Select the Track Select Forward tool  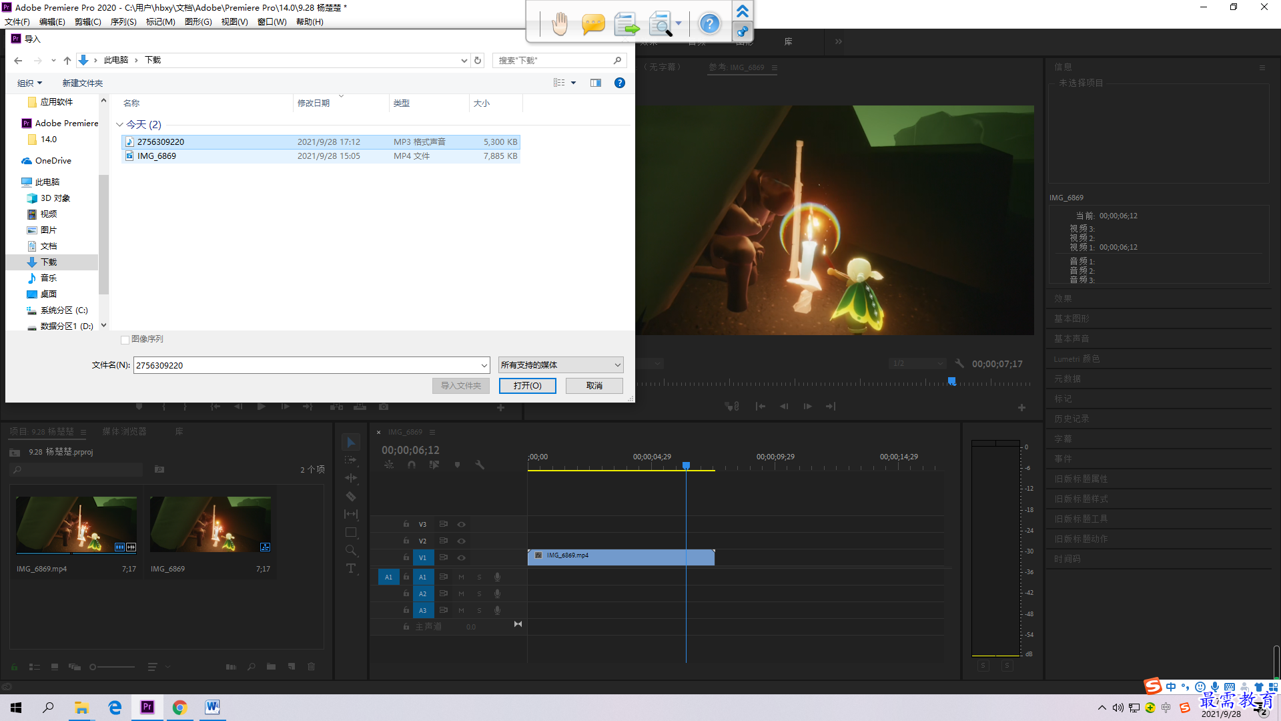351,460
